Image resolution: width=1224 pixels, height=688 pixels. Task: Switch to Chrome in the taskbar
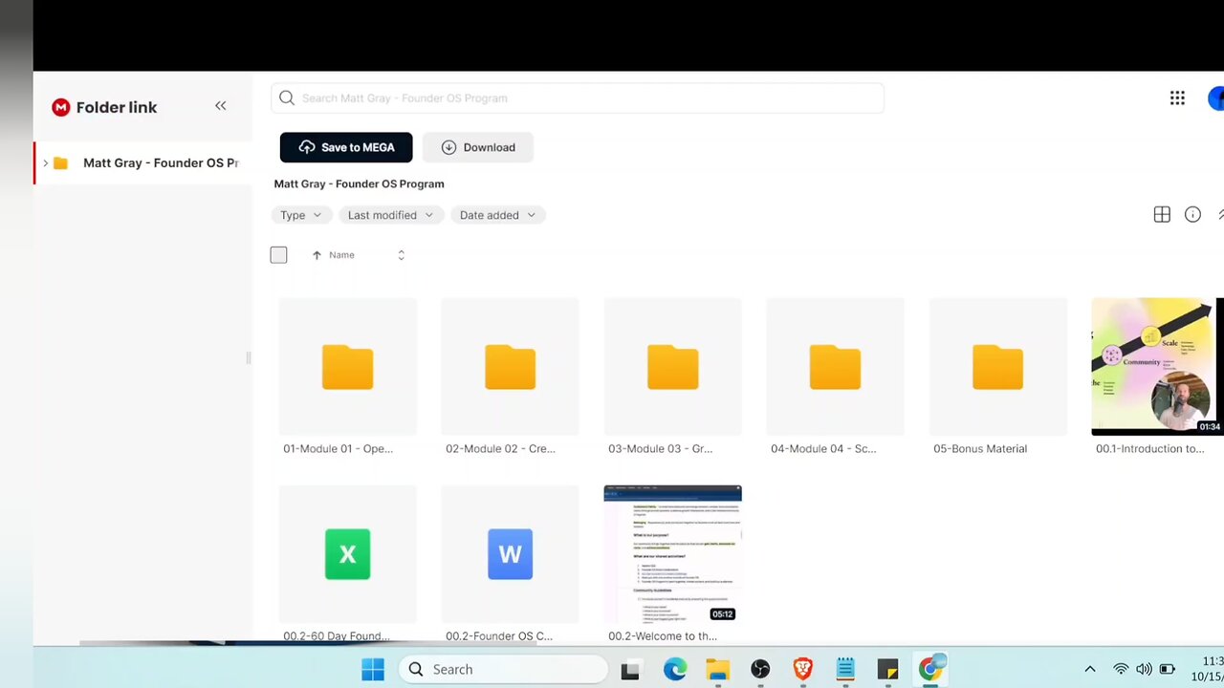click(930, 669)
